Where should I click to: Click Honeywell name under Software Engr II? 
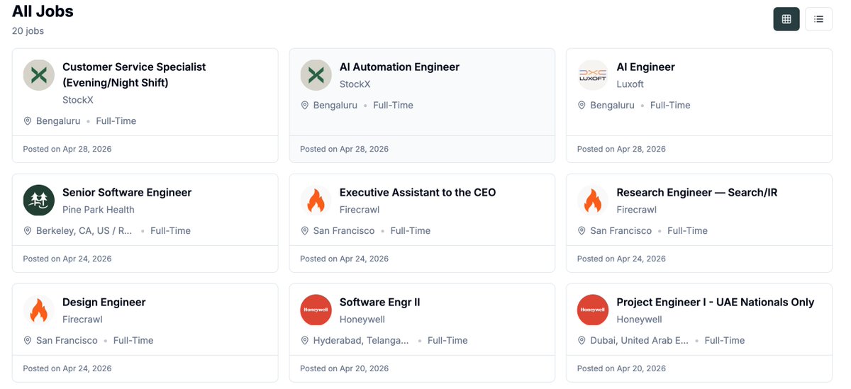362,320
